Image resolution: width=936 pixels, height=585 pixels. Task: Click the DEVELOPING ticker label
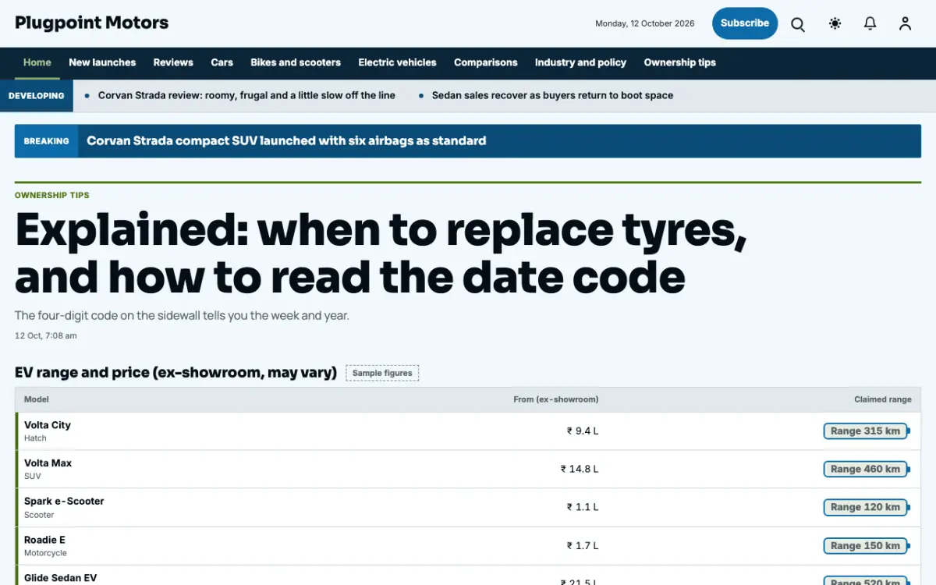(37, 96)
